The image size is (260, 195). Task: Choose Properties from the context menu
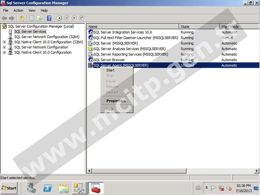tap(117, 101)
